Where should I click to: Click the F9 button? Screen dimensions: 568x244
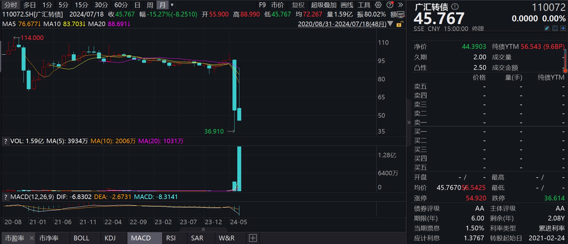tap(262, 5)
